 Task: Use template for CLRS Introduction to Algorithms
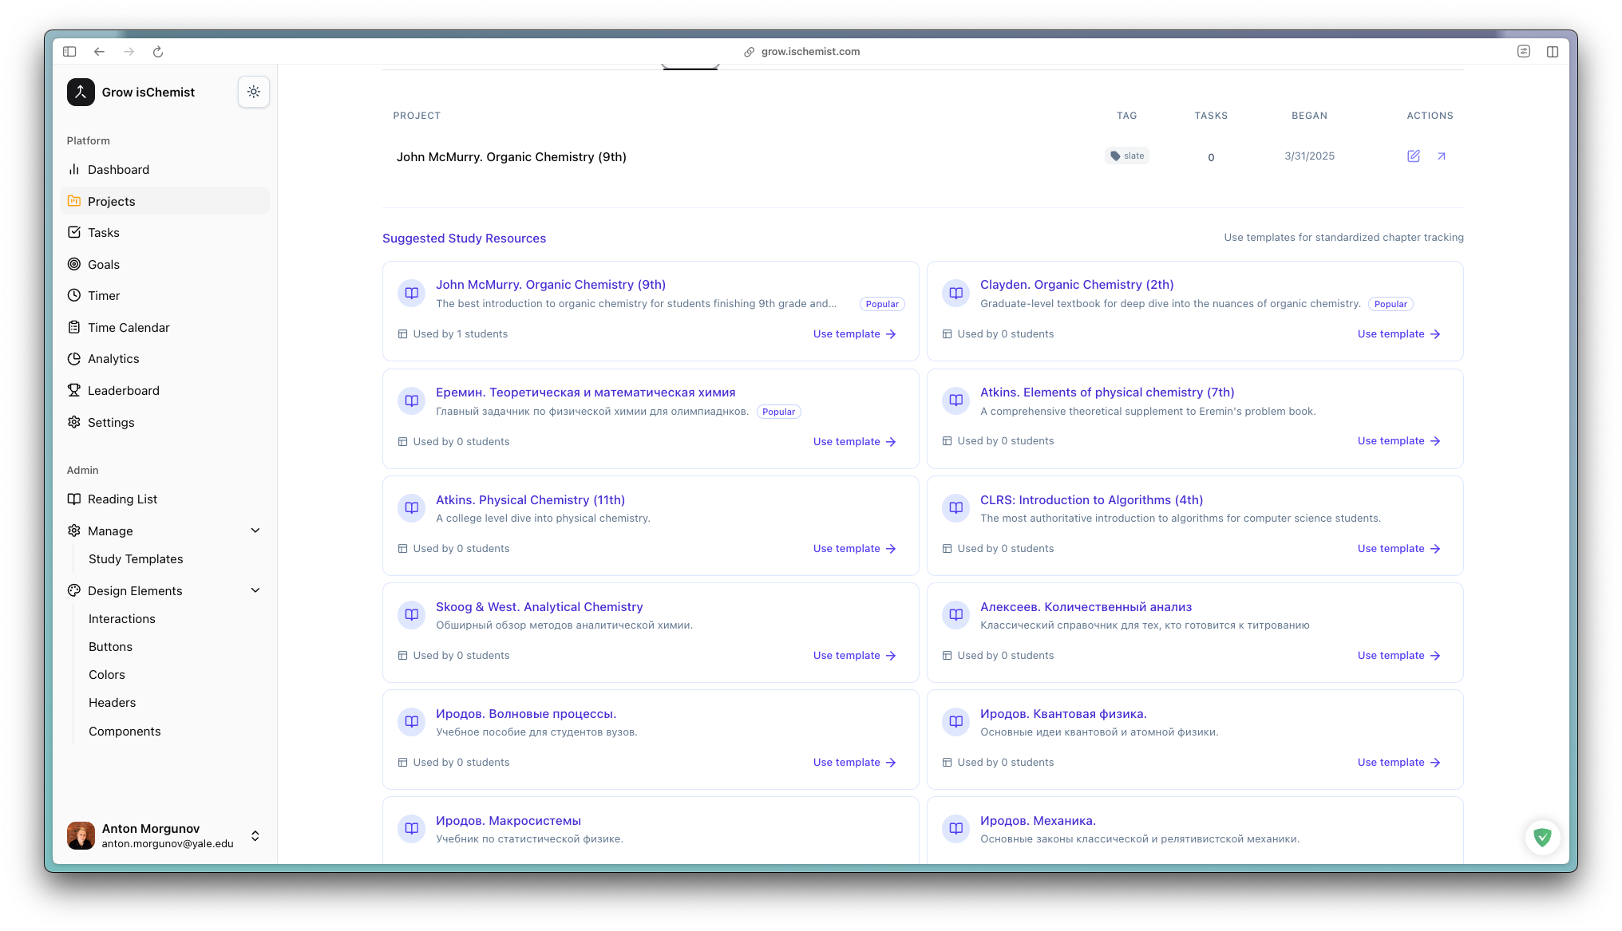coord(1398,549)
